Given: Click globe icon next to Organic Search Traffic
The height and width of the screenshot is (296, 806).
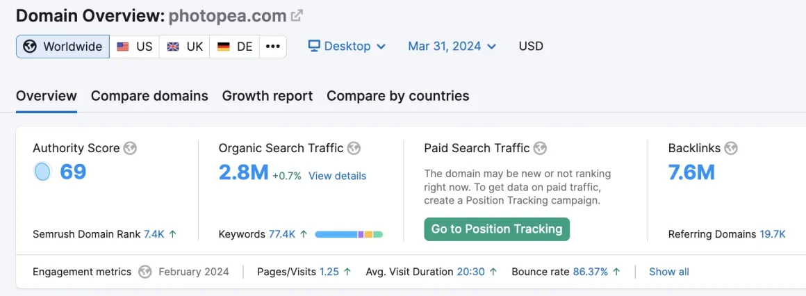Looking at the screenshot, I should tap(354, 149).
